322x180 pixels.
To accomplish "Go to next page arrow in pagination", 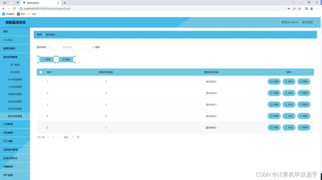I will click(58, 137).
